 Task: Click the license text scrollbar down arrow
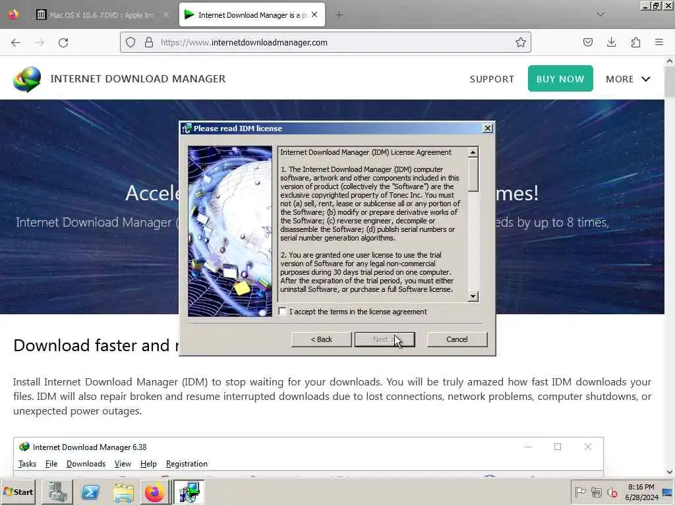point(473,296)
